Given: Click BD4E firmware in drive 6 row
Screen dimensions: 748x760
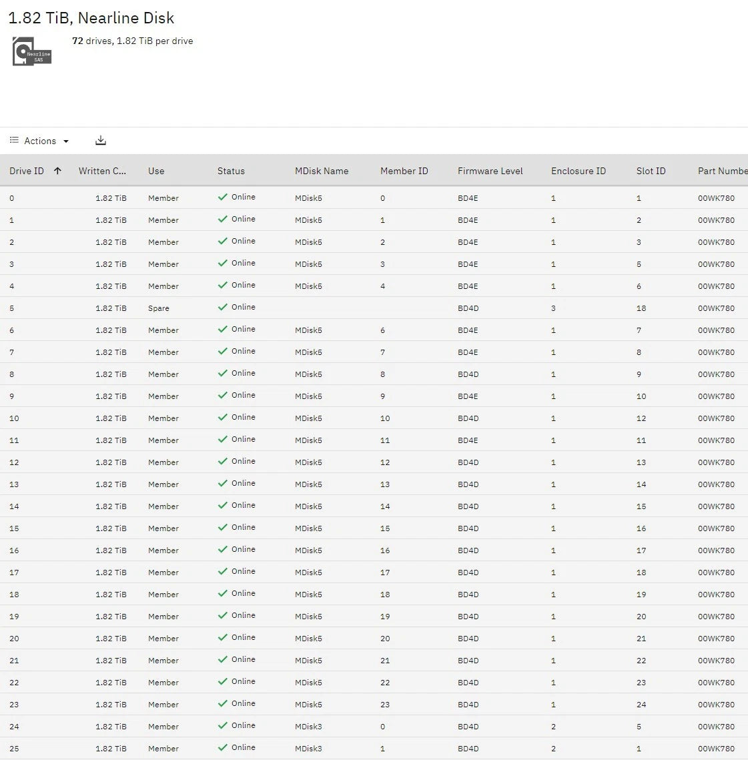Looking at the screenshot, I should 468,330.
